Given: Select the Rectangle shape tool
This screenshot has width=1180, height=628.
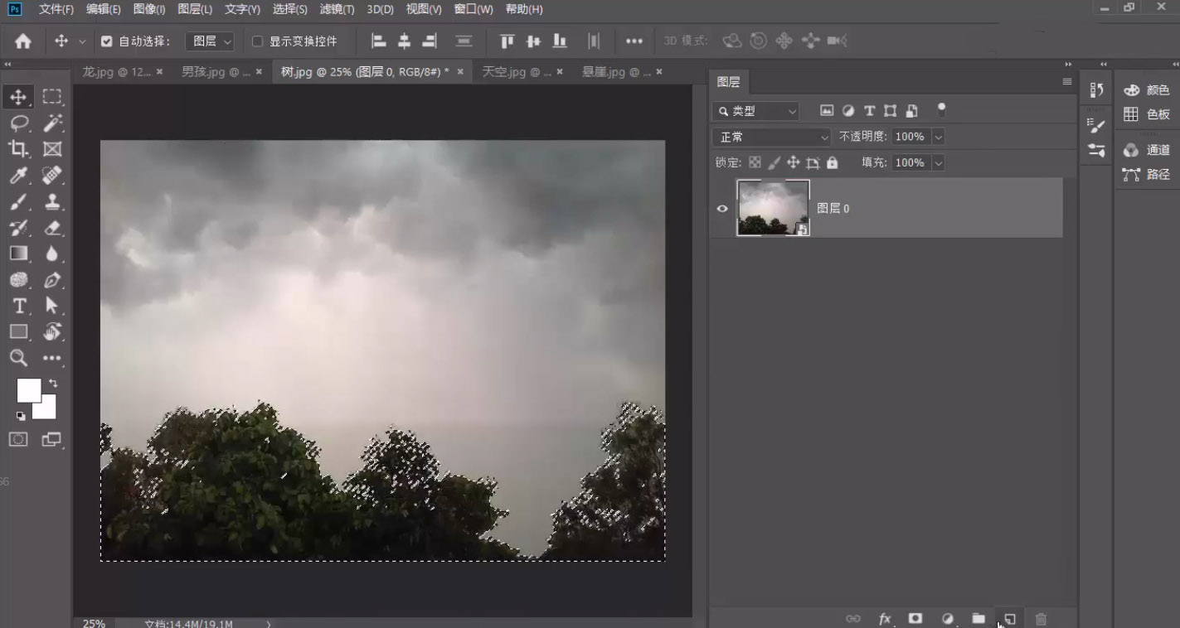Looking at the screenshot, I should pyautogui.click(x=18, y=332).
